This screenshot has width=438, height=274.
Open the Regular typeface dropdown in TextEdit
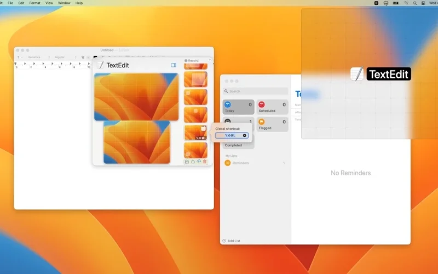point(65,58)
